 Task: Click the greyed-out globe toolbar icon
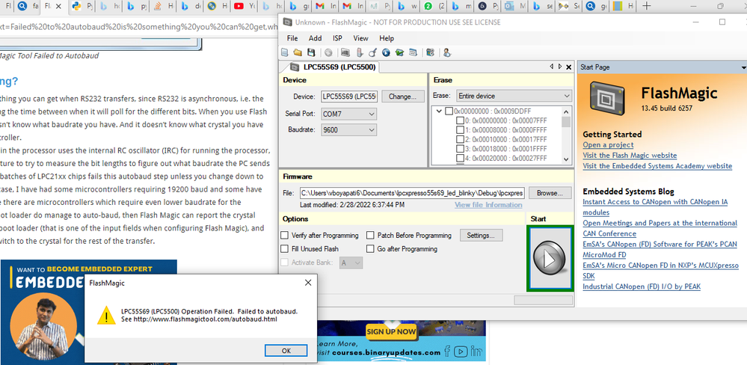[x=328, y=52]
